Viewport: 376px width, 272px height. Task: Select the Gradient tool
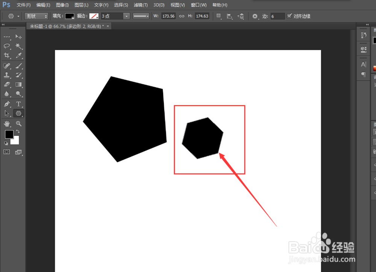tap(18, 84)
